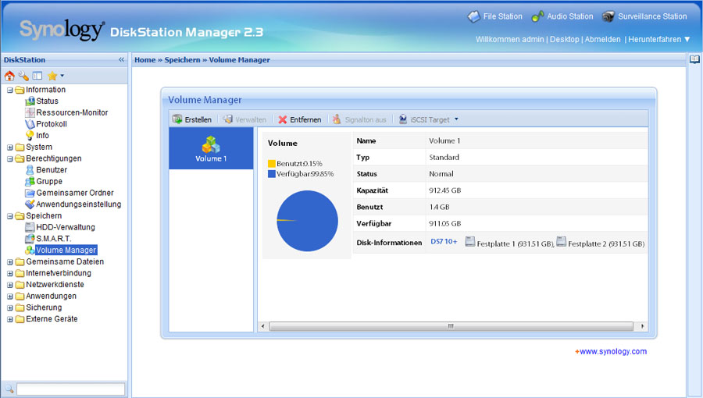Click the home icon in the sidebar toolbar
Viewport: 703px width, 398px height.
[9, 76]
